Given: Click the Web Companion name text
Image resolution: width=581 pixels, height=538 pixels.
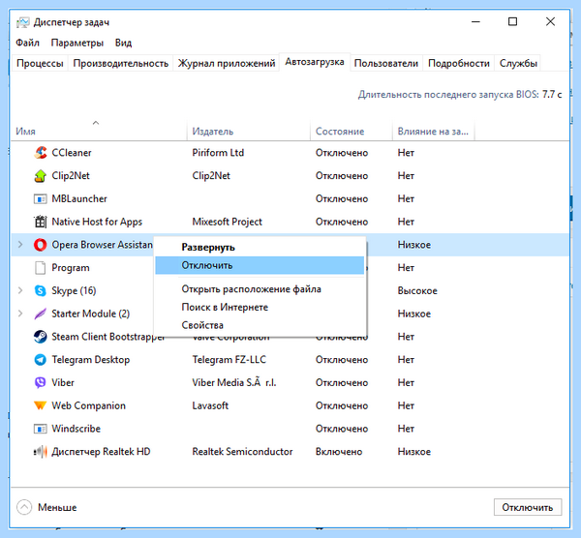Looking at the screenshot, I should pos(88,405).
